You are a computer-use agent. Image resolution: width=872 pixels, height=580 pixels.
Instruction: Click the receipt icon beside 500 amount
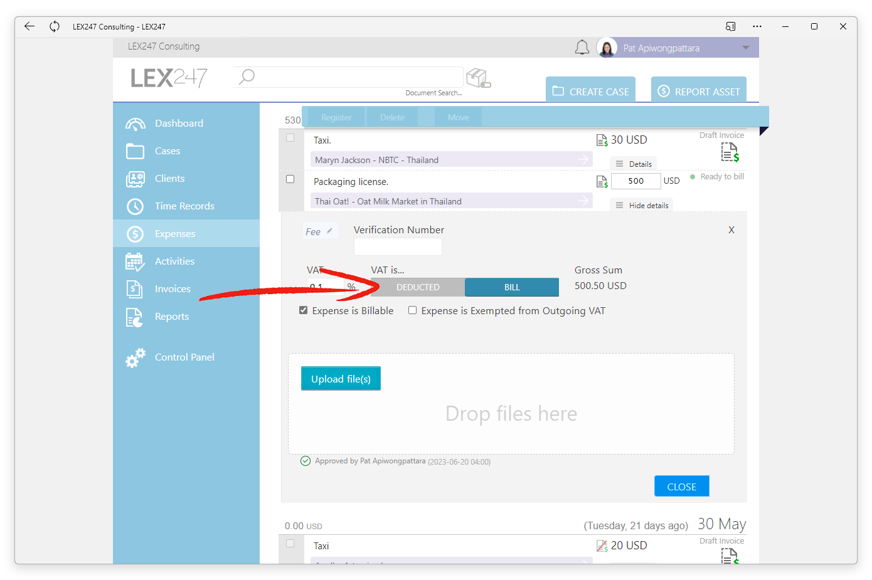[602, 182]
